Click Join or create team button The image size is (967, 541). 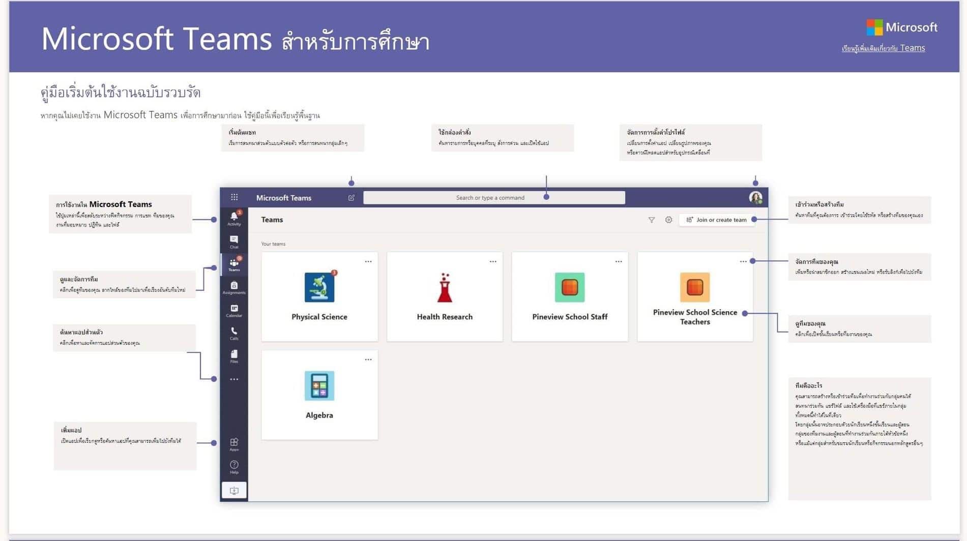click(x=717, y=220)
